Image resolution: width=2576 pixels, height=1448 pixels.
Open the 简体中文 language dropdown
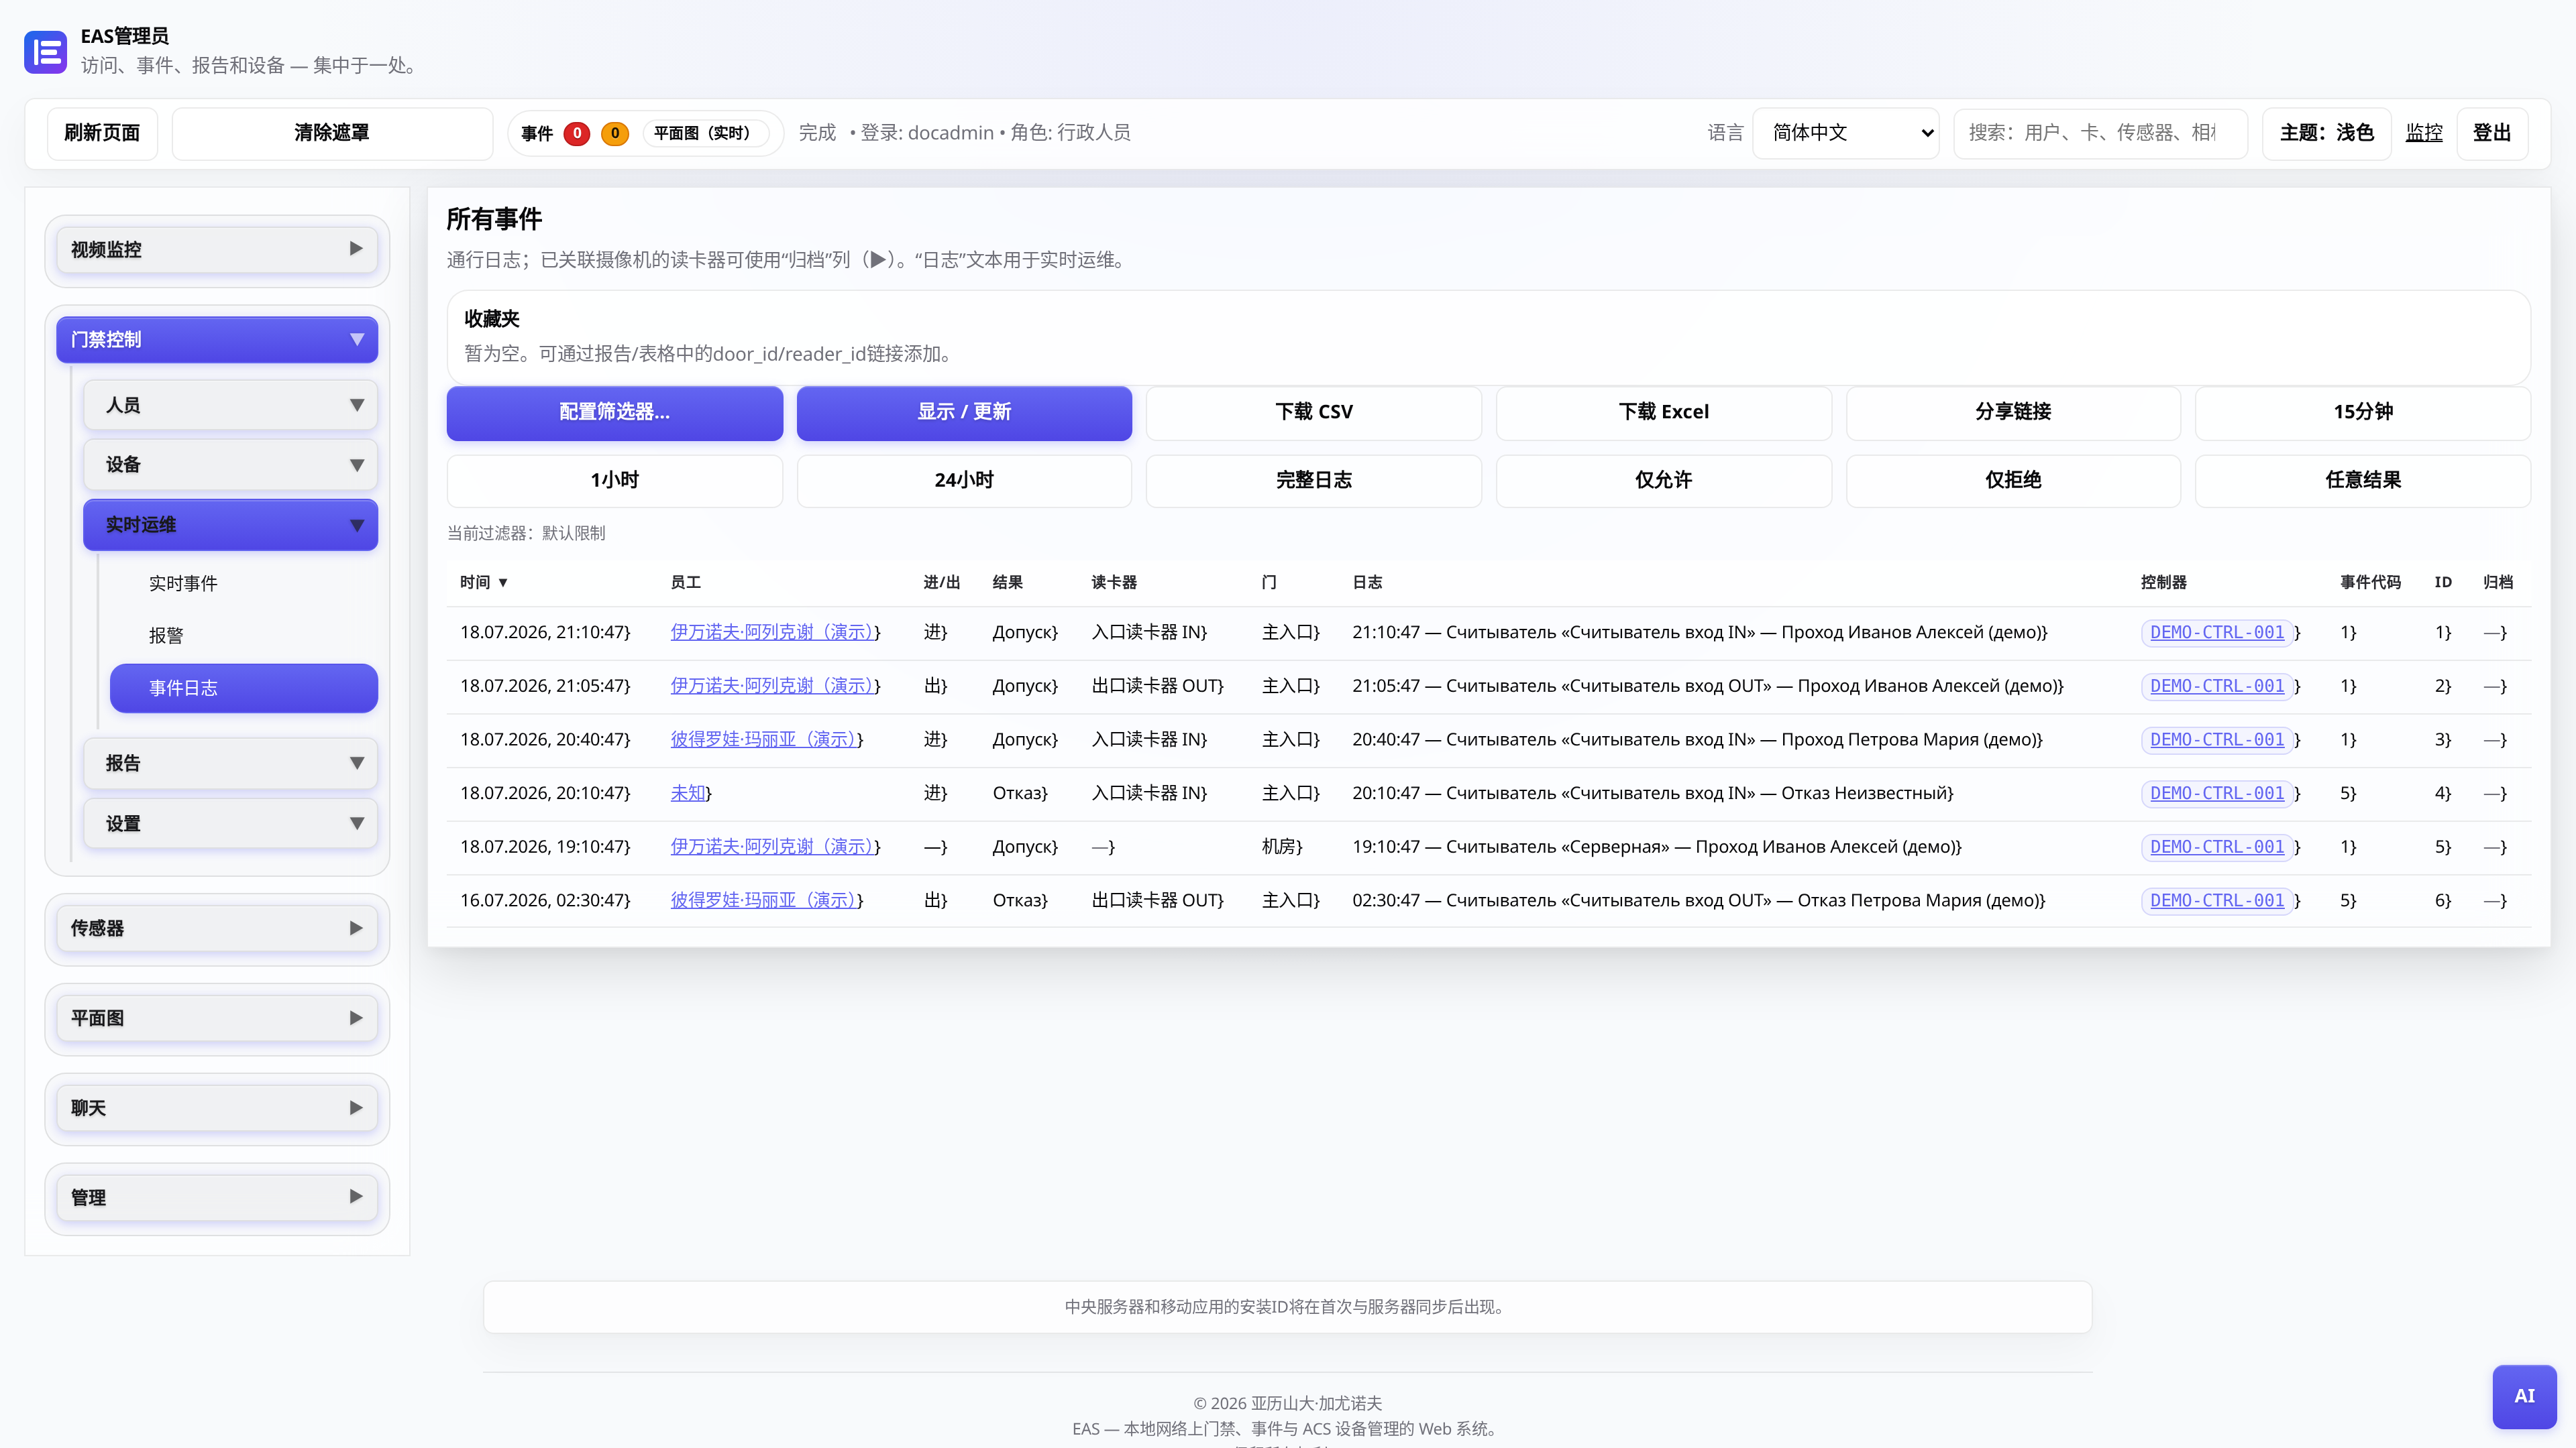click(x=1846, y=133)
